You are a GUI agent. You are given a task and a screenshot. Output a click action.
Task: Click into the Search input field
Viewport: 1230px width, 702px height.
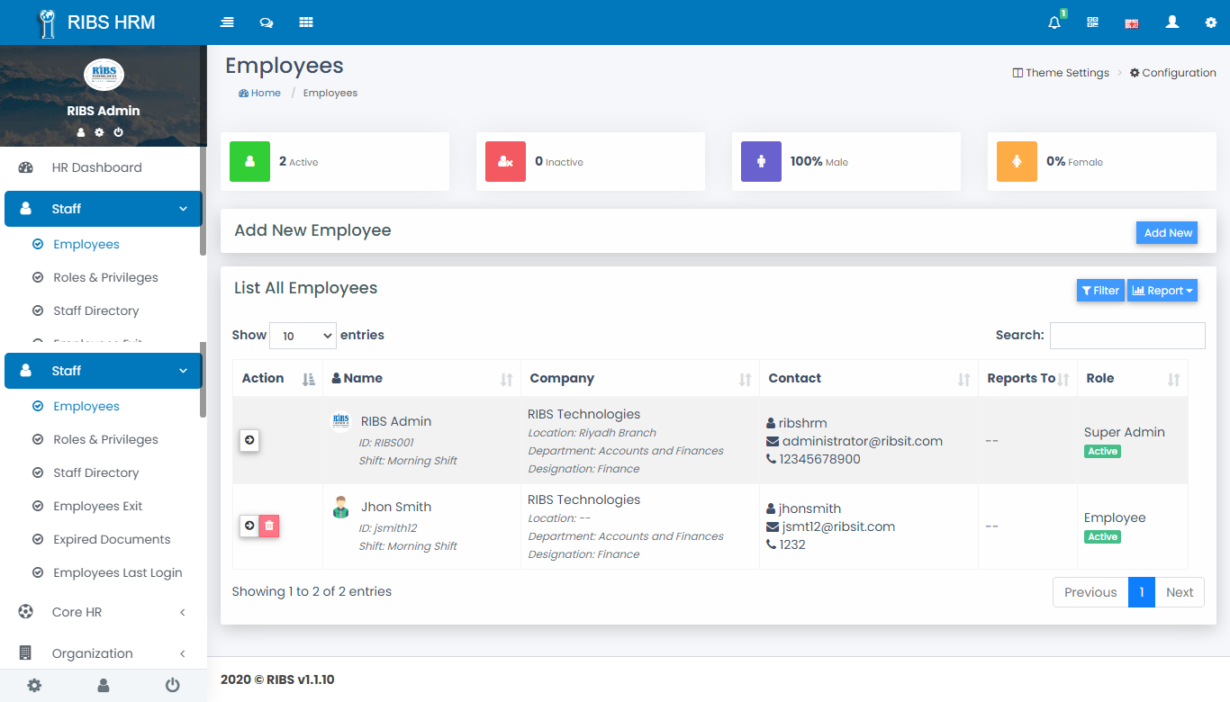(1126, 336)
